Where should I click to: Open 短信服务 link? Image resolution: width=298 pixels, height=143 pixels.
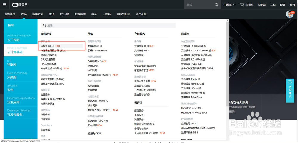pos(139,110)
